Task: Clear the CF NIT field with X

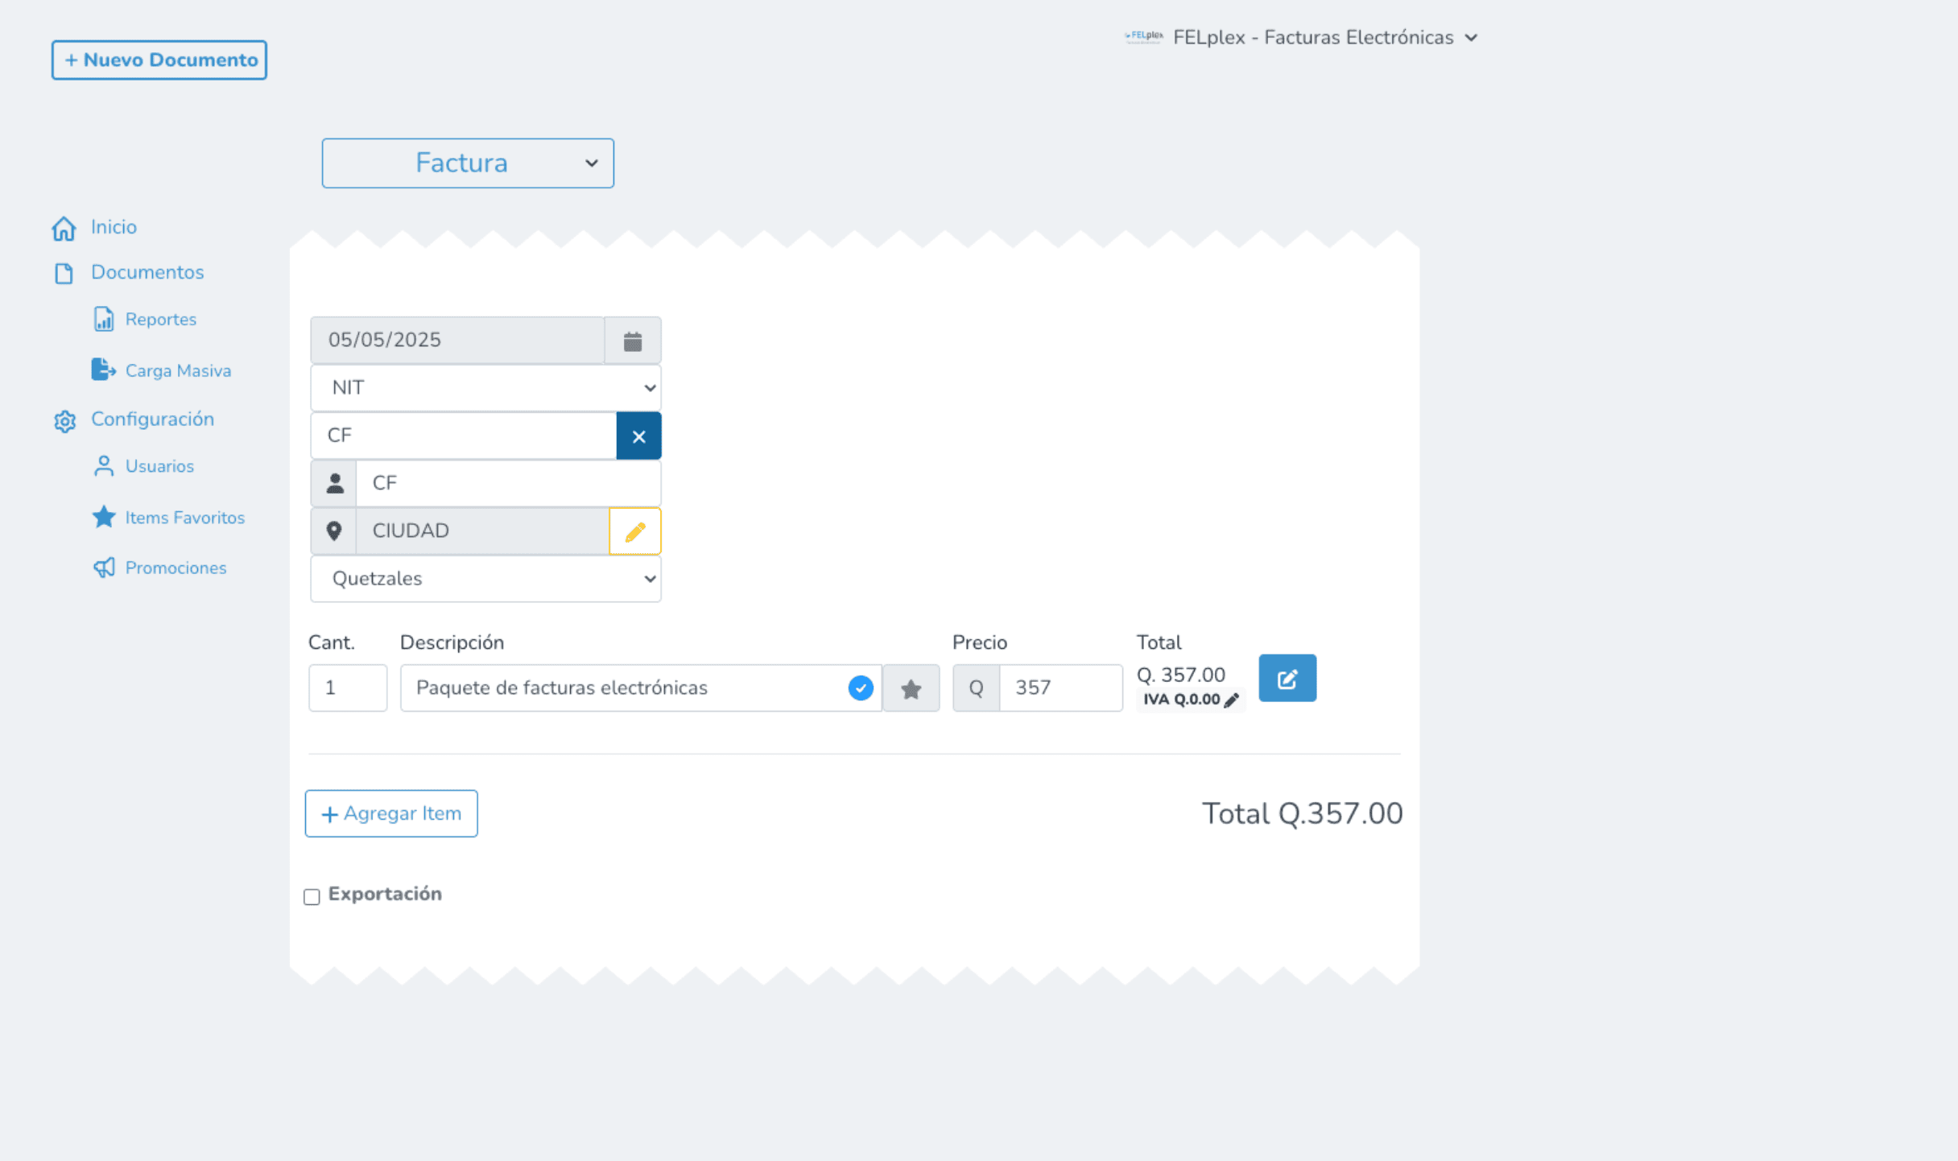Action: pos(638,436)
